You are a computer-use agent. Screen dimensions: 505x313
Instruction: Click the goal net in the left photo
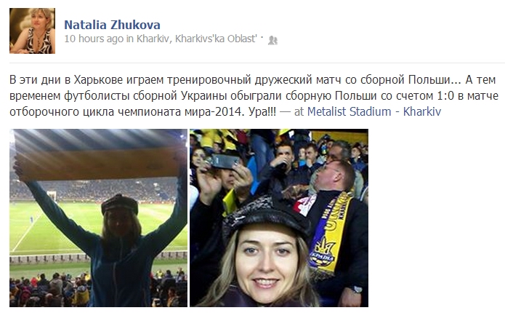(52, 196)
